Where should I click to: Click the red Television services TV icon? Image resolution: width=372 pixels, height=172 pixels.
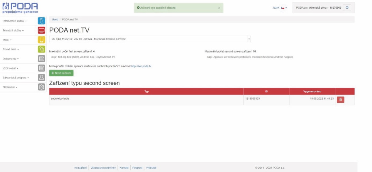tap(42, 30)
